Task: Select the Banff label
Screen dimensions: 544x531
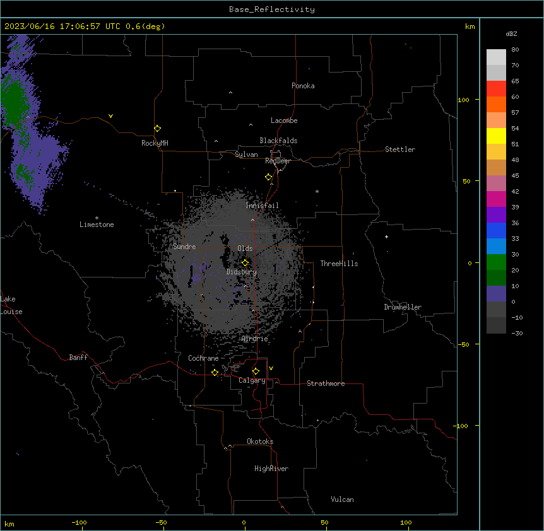Action: [78, 358]
